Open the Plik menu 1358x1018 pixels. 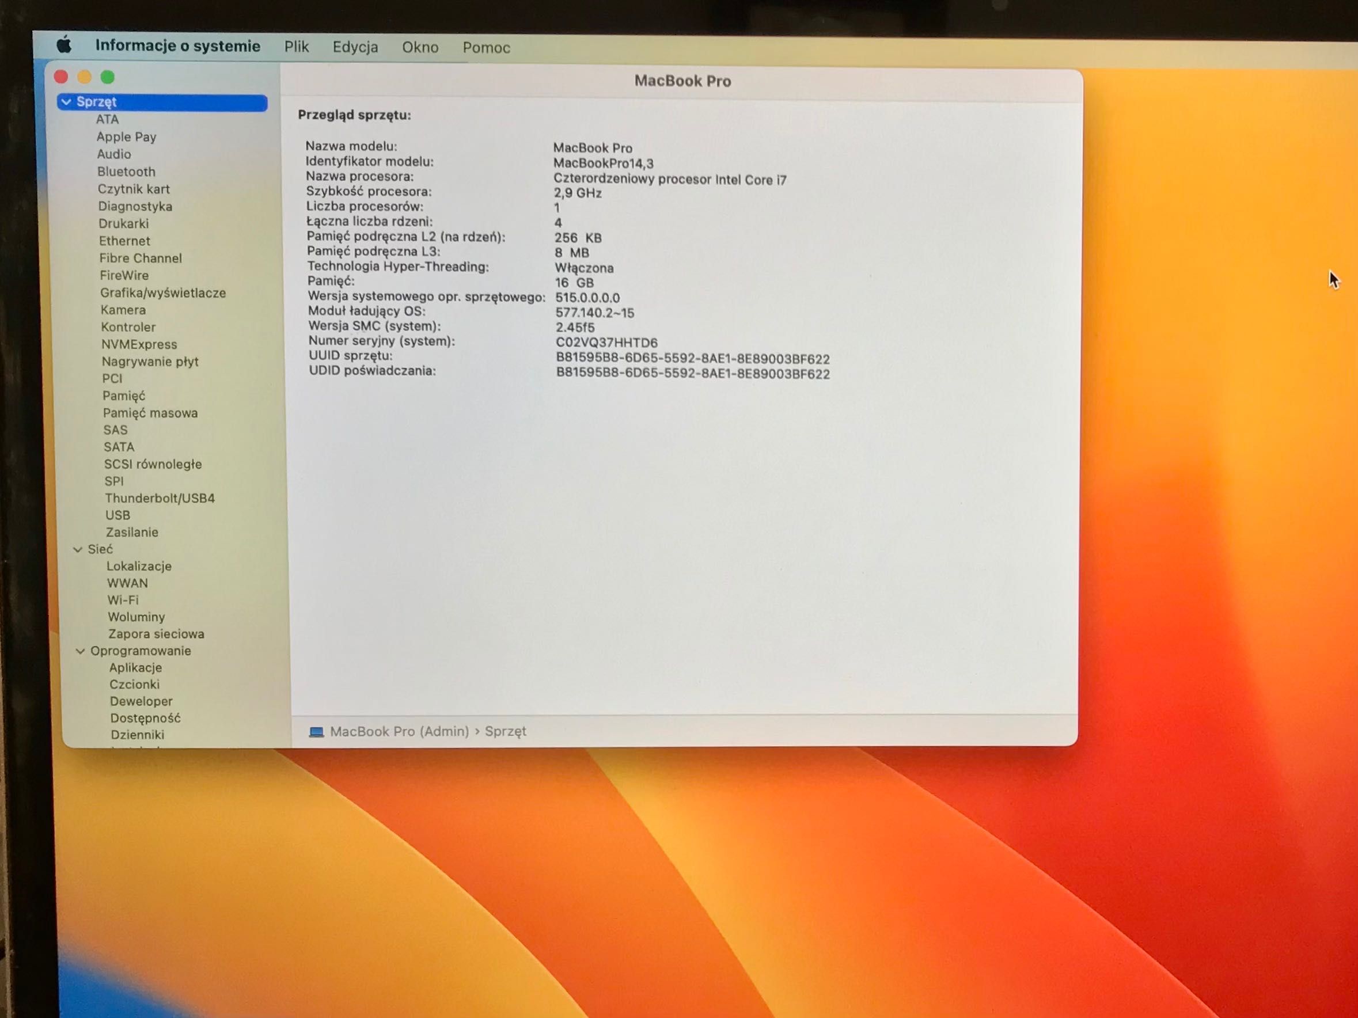point(297,47)
